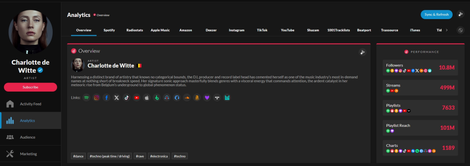Open the Apple Music tab
Viewport: 470px width, 166px height.
[x=160, y=30]
